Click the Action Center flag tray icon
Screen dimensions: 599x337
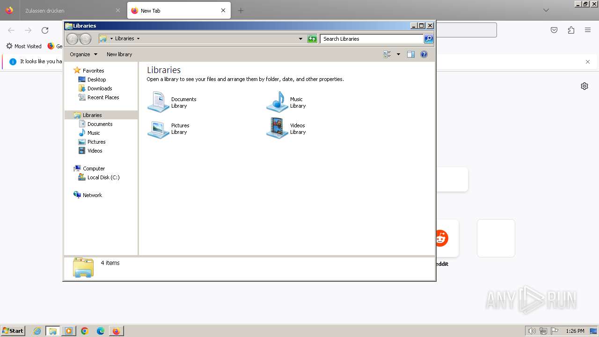coord(555,331)
